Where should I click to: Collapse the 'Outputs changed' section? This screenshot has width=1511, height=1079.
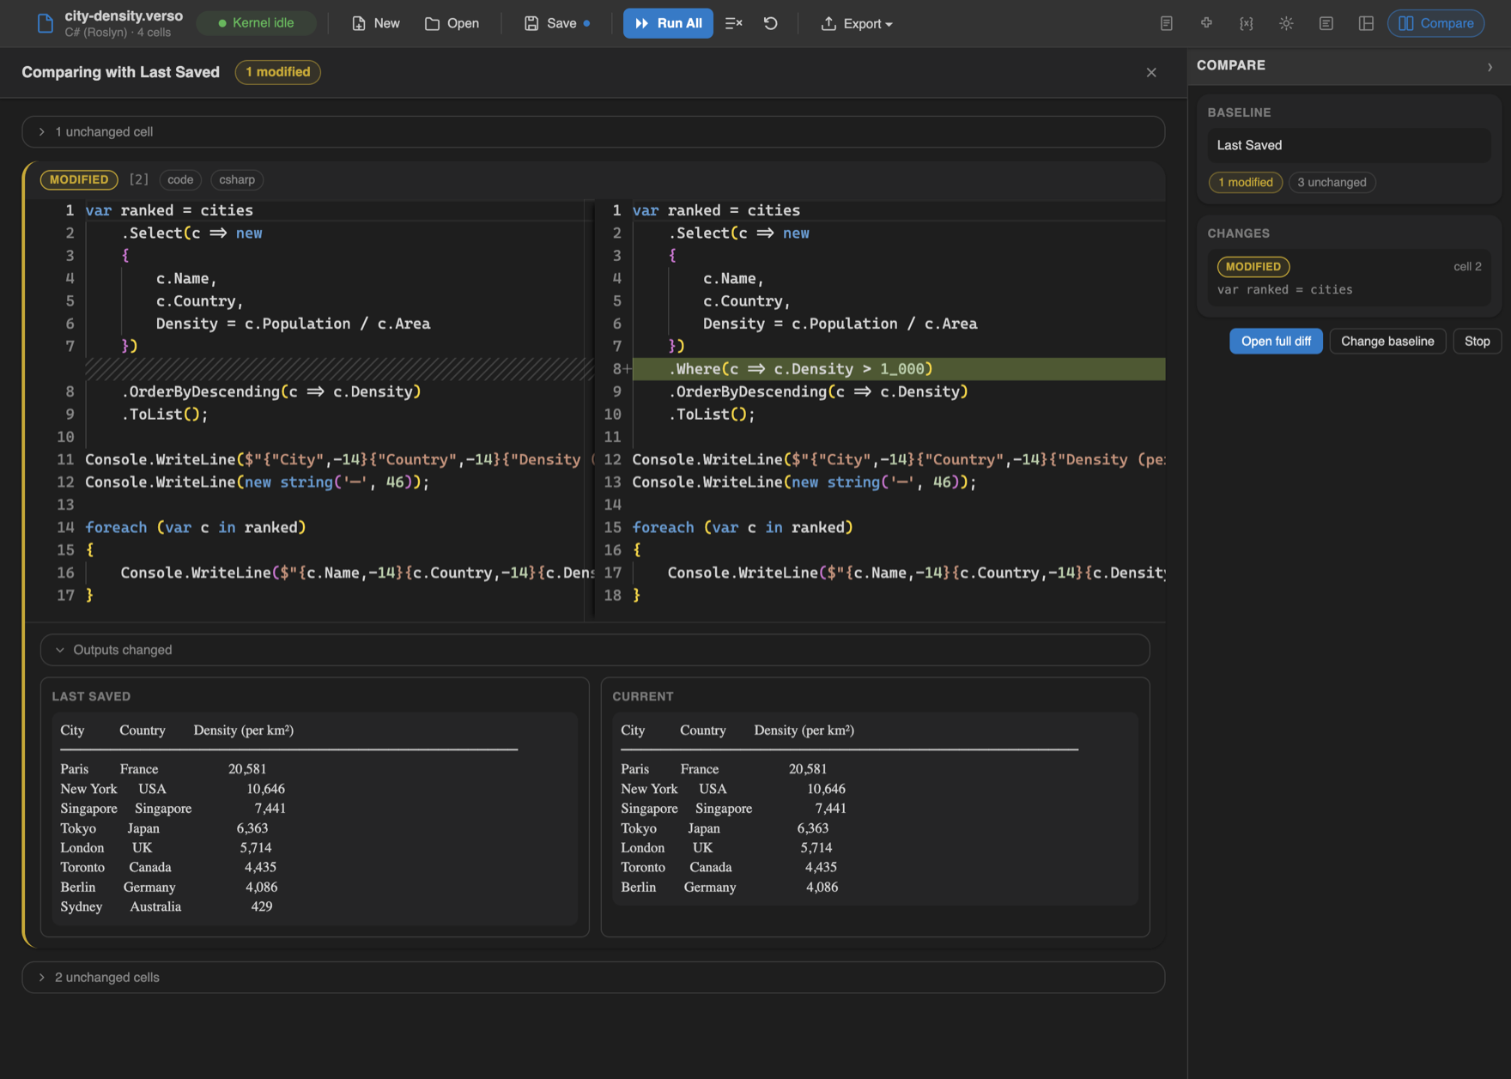(595, 650)
